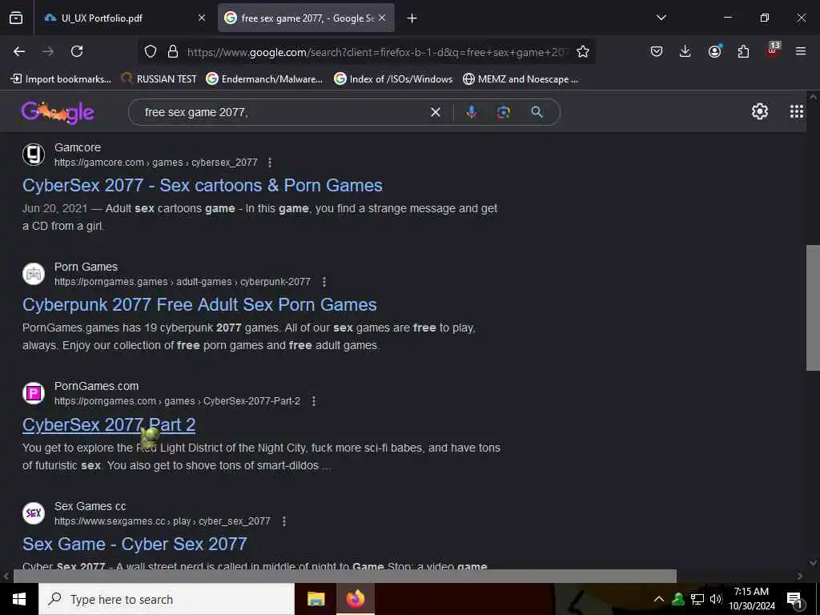Open tracking protection shield icon
The height and width of the screenshot is (615, 820).
[x=151, y=51]
